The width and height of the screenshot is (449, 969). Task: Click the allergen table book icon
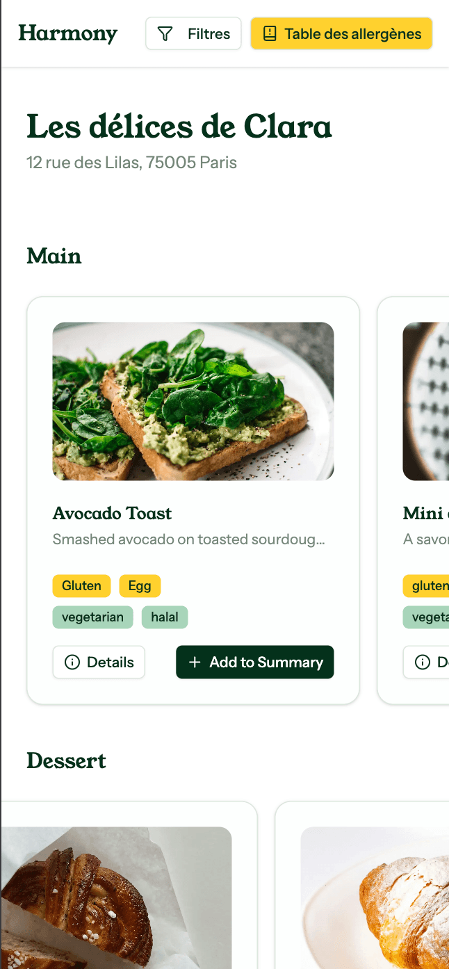pos(270,34)
